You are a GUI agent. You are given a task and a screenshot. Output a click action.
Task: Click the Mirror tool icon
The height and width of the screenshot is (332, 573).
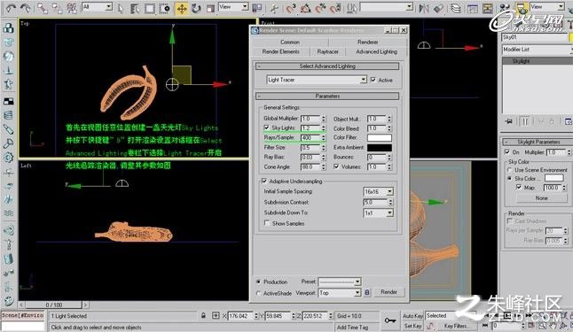[424, 8]
